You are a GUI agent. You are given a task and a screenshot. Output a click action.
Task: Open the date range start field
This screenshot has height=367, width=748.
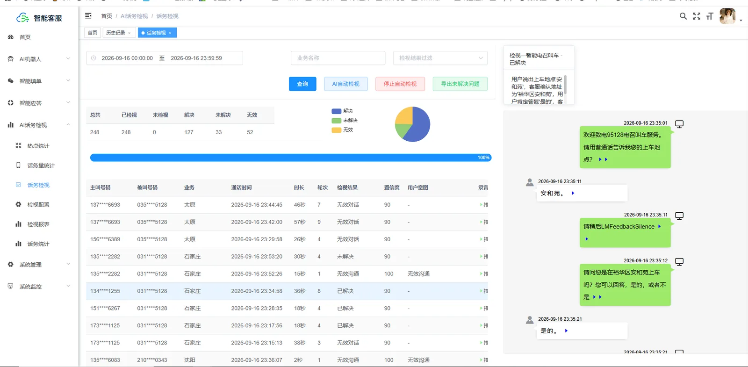pyautogui.click(x=127, y=58)
